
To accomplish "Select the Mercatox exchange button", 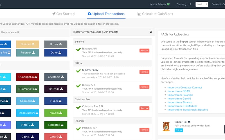I will tap(56, 125).
